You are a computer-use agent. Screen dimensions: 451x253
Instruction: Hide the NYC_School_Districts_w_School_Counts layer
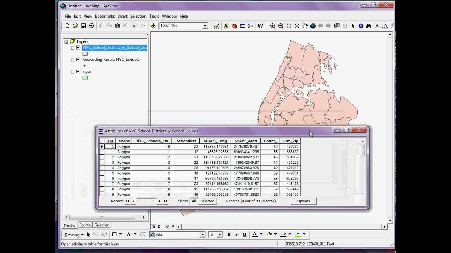coord(78,47)
